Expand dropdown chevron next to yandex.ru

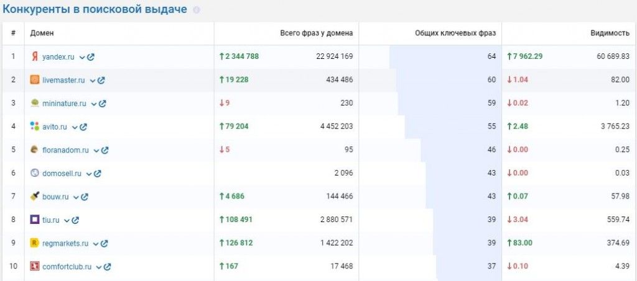(81, 56)
